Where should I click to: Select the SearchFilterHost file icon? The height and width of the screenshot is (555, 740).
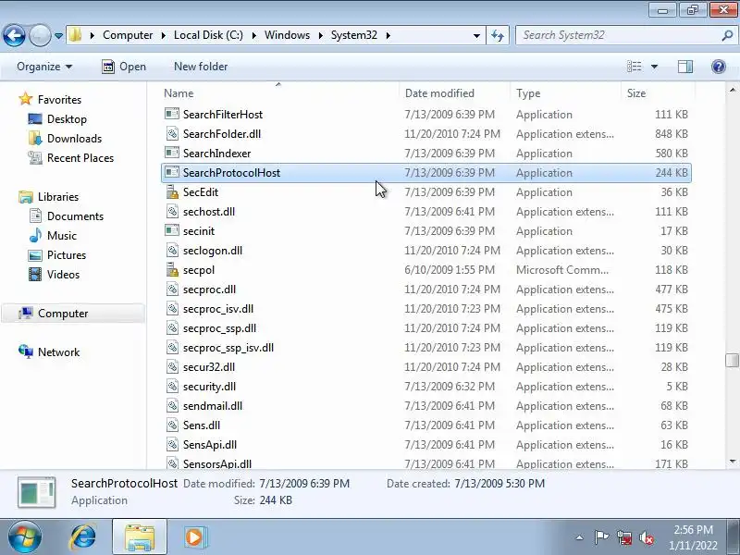tap(172, 114)
